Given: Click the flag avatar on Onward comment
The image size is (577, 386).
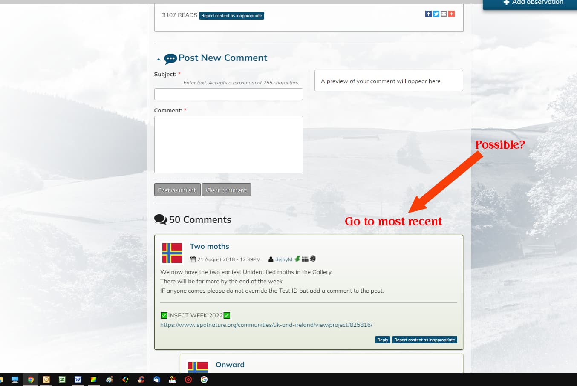Looking at the screenshot, I should click(x=198, y=367).
